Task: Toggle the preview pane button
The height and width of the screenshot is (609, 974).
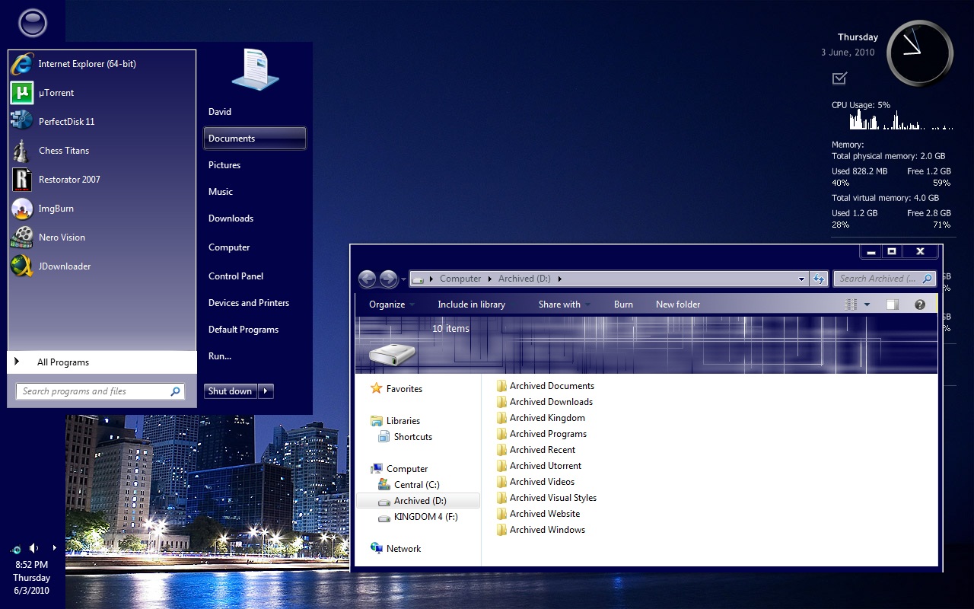Action: [892, 304]
